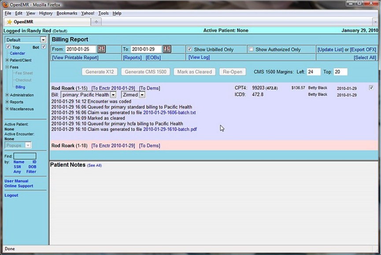The height and width of the screenshot is (255, 381).
Task: Search patients by SSN link
Action: 17,167
